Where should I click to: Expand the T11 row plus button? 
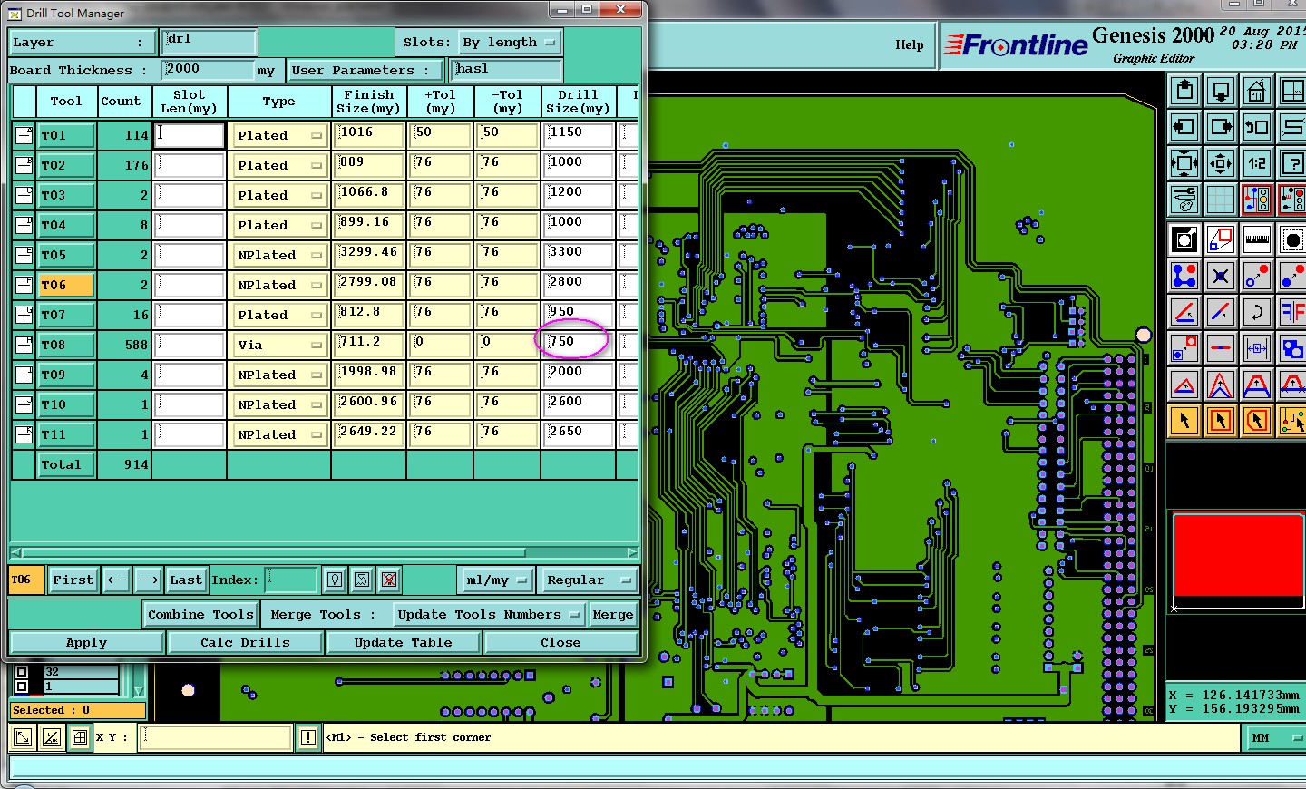(x=24, y=434)
